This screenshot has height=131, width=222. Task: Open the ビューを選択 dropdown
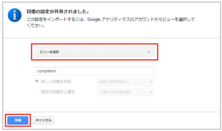95,52
